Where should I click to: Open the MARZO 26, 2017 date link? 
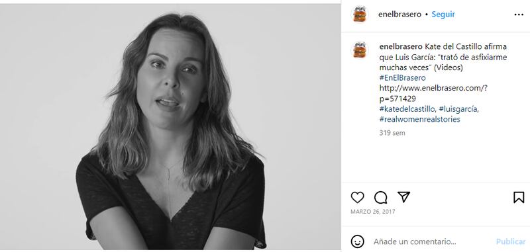pos(373,212)
